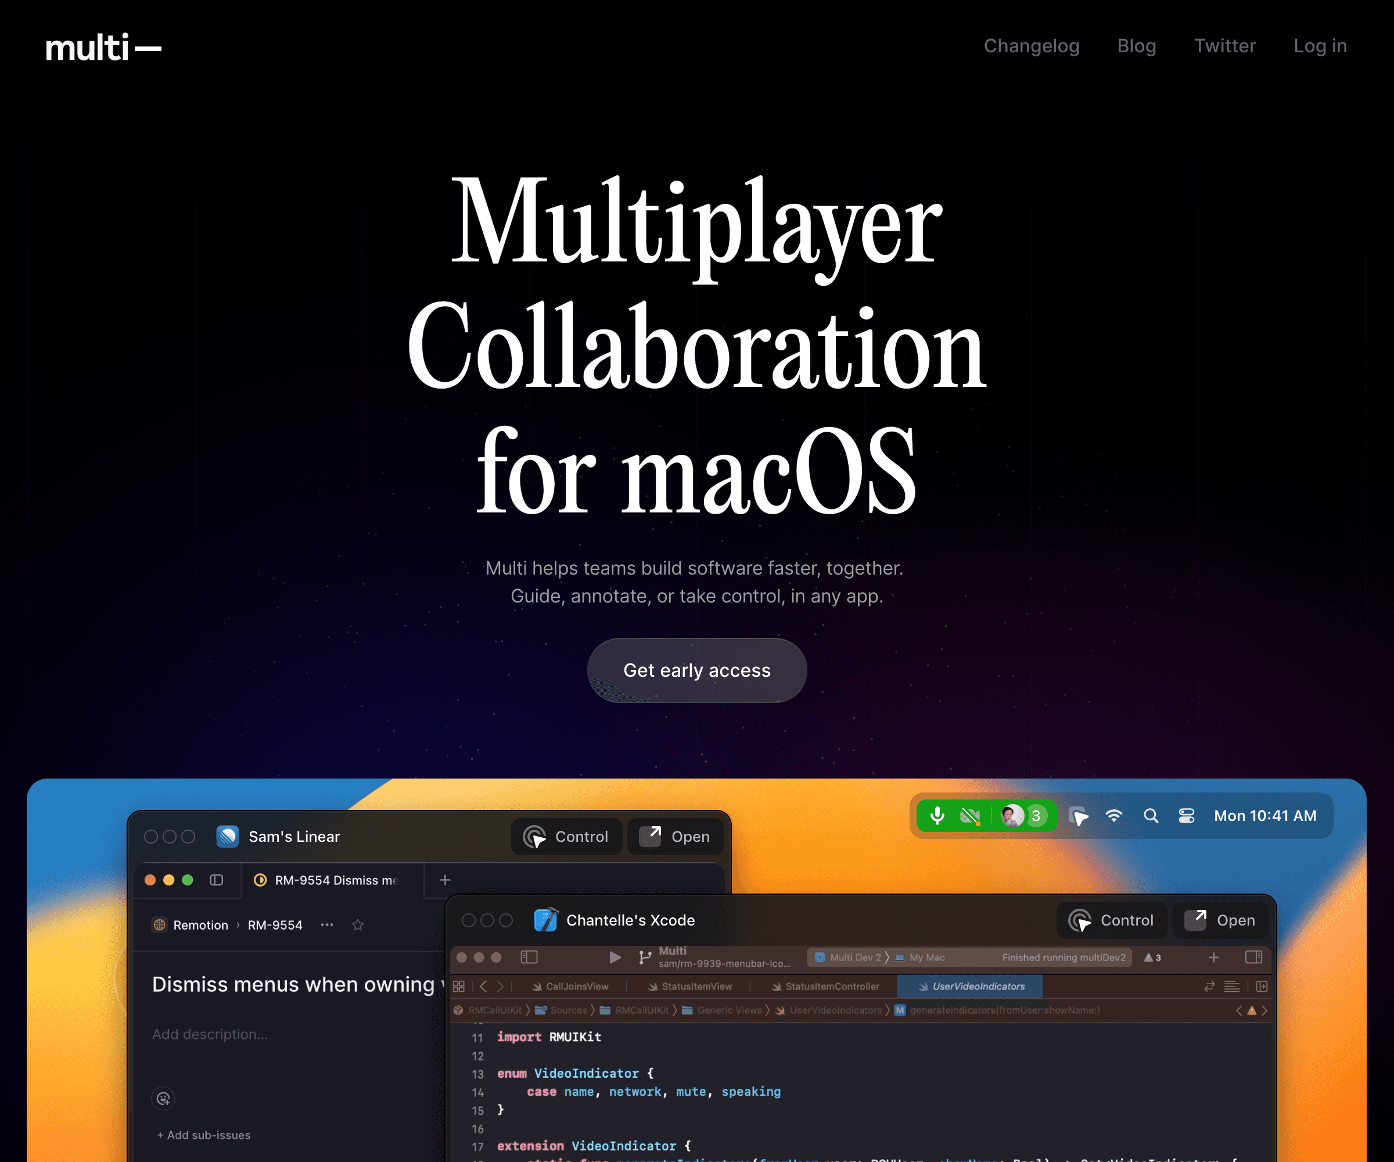
Task: Click the Get early access button
Action: [696, 670]
